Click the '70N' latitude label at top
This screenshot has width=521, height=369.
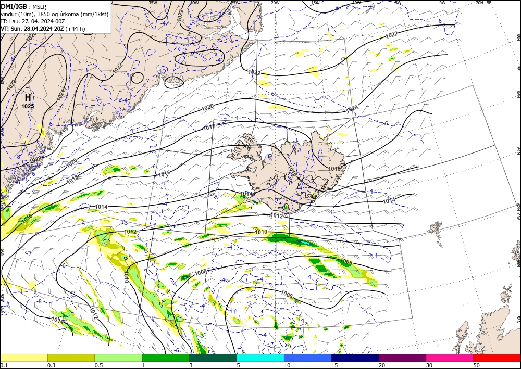click(479, 3)
